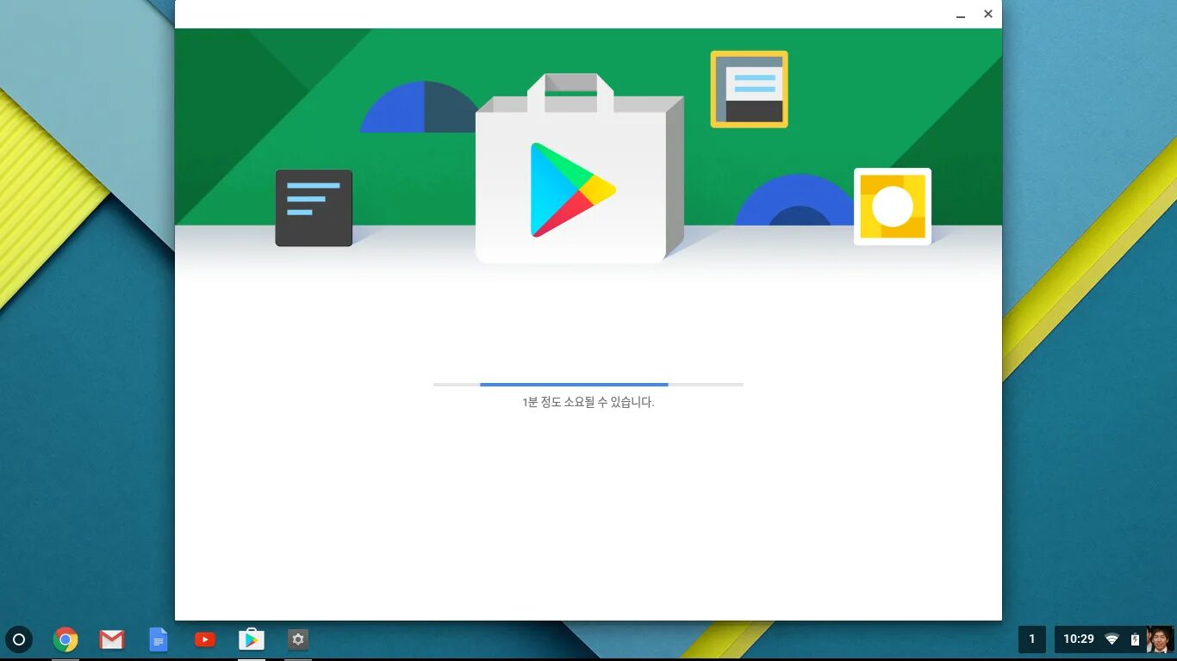Click the yellow circle card illustration
This screenshot has width=1177, height=661.
pyautogui.click(x=893, y=207)
